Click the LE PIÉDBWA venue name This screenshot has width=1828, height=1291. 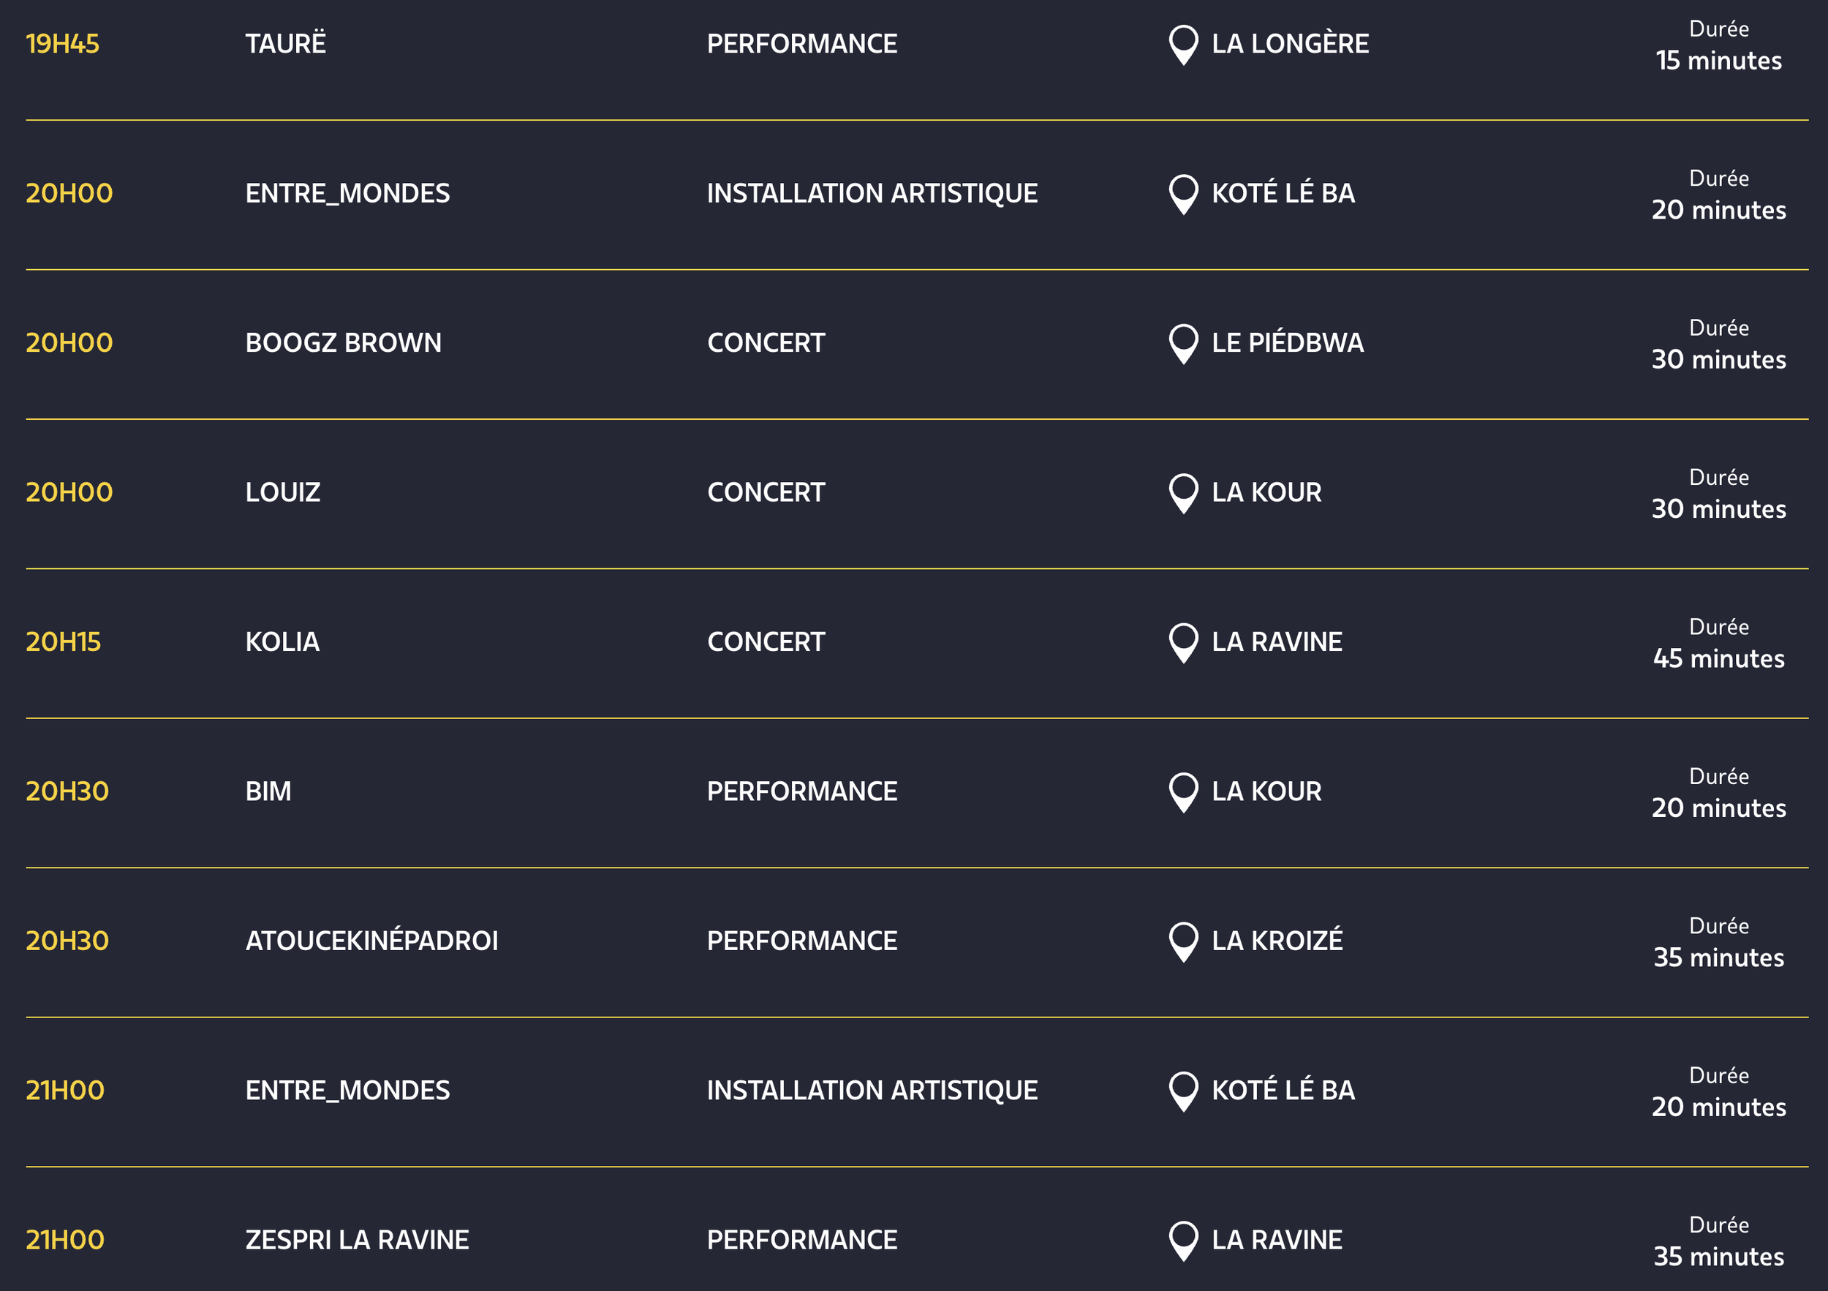tap(1288, 342)
